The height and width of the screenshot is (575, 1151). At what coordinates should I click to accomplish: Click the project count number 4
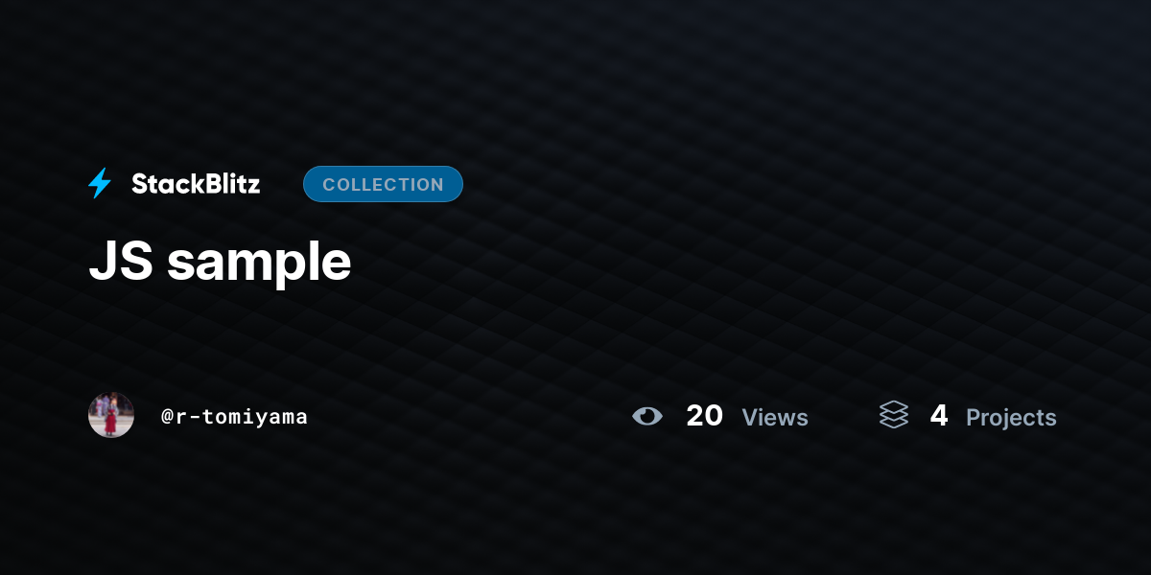(939, 416)
